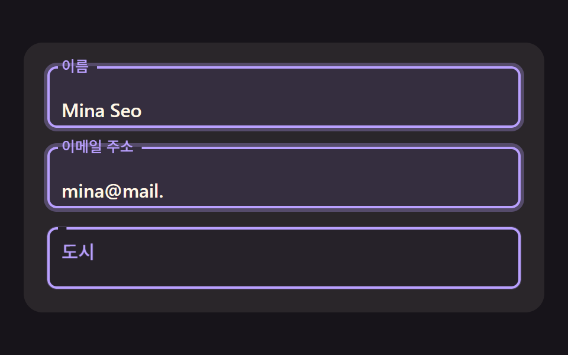Select the floating 이메일 주소 label
Screen dimensions: 568x355
(x=98, y=146)
